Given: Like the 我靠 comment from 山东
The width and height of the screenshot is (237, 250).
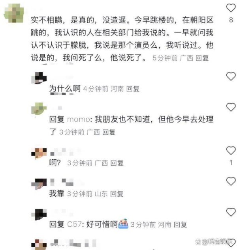Looking at the screenshot, I should [231, 181].
